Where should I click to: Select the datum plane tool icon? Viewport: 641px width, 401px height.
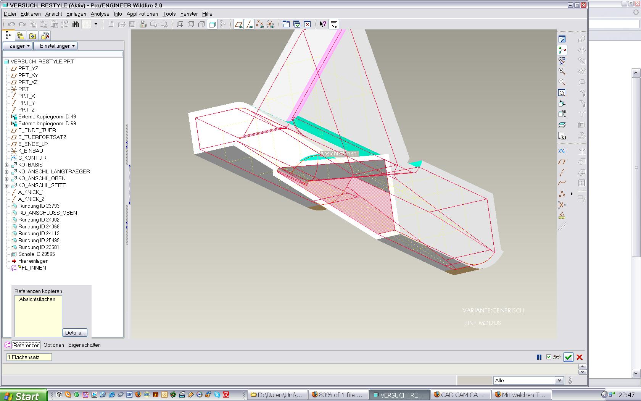pyautogui.click(x=562, y=162)
